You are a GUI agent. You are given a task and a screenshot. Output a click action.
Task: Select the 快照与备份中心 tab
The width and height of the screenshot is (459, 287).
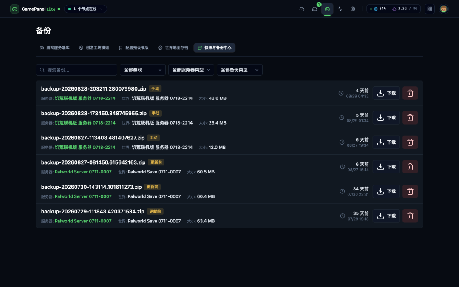[215, 48]
